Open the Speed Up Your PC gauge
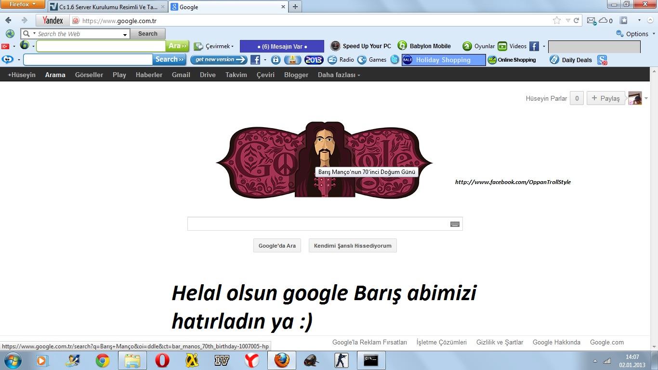 coord(335,46)
